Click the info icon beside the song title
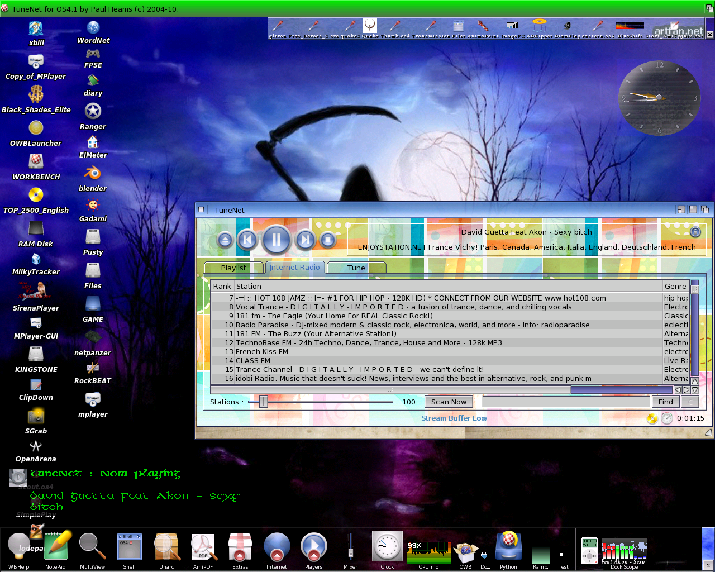 695,232
